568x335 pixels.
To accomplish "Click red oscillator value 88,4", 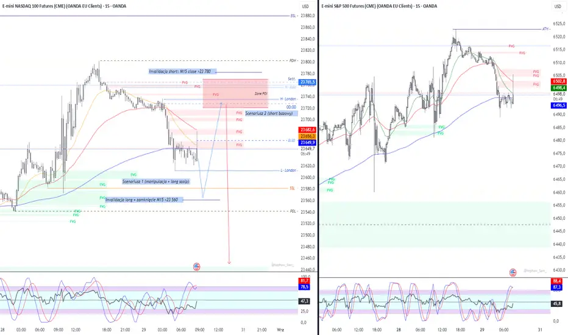I will (557, 281).
